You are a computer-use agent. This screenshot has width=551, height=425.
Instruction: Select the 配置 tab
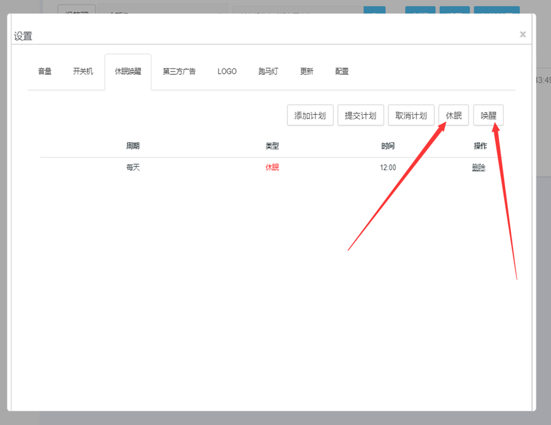click(x=342, y=72)
